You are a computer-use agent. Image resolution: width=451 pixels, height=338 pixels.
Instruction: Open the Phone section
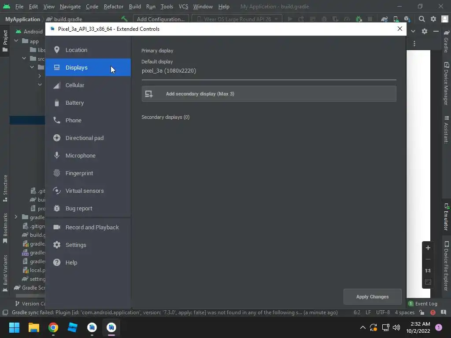tap(88, 120)
